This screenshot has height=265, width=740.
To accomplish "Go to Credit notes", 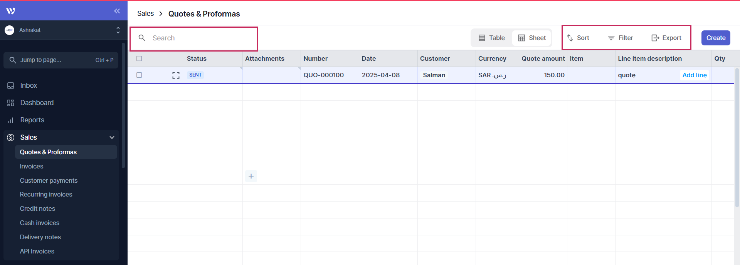I will 37,208.
